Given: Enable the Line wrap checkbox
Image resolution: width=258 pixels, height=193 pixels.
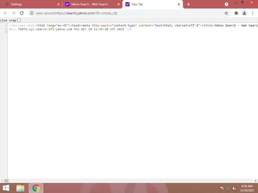Looking at the screenshot, I should click(19, 20).
